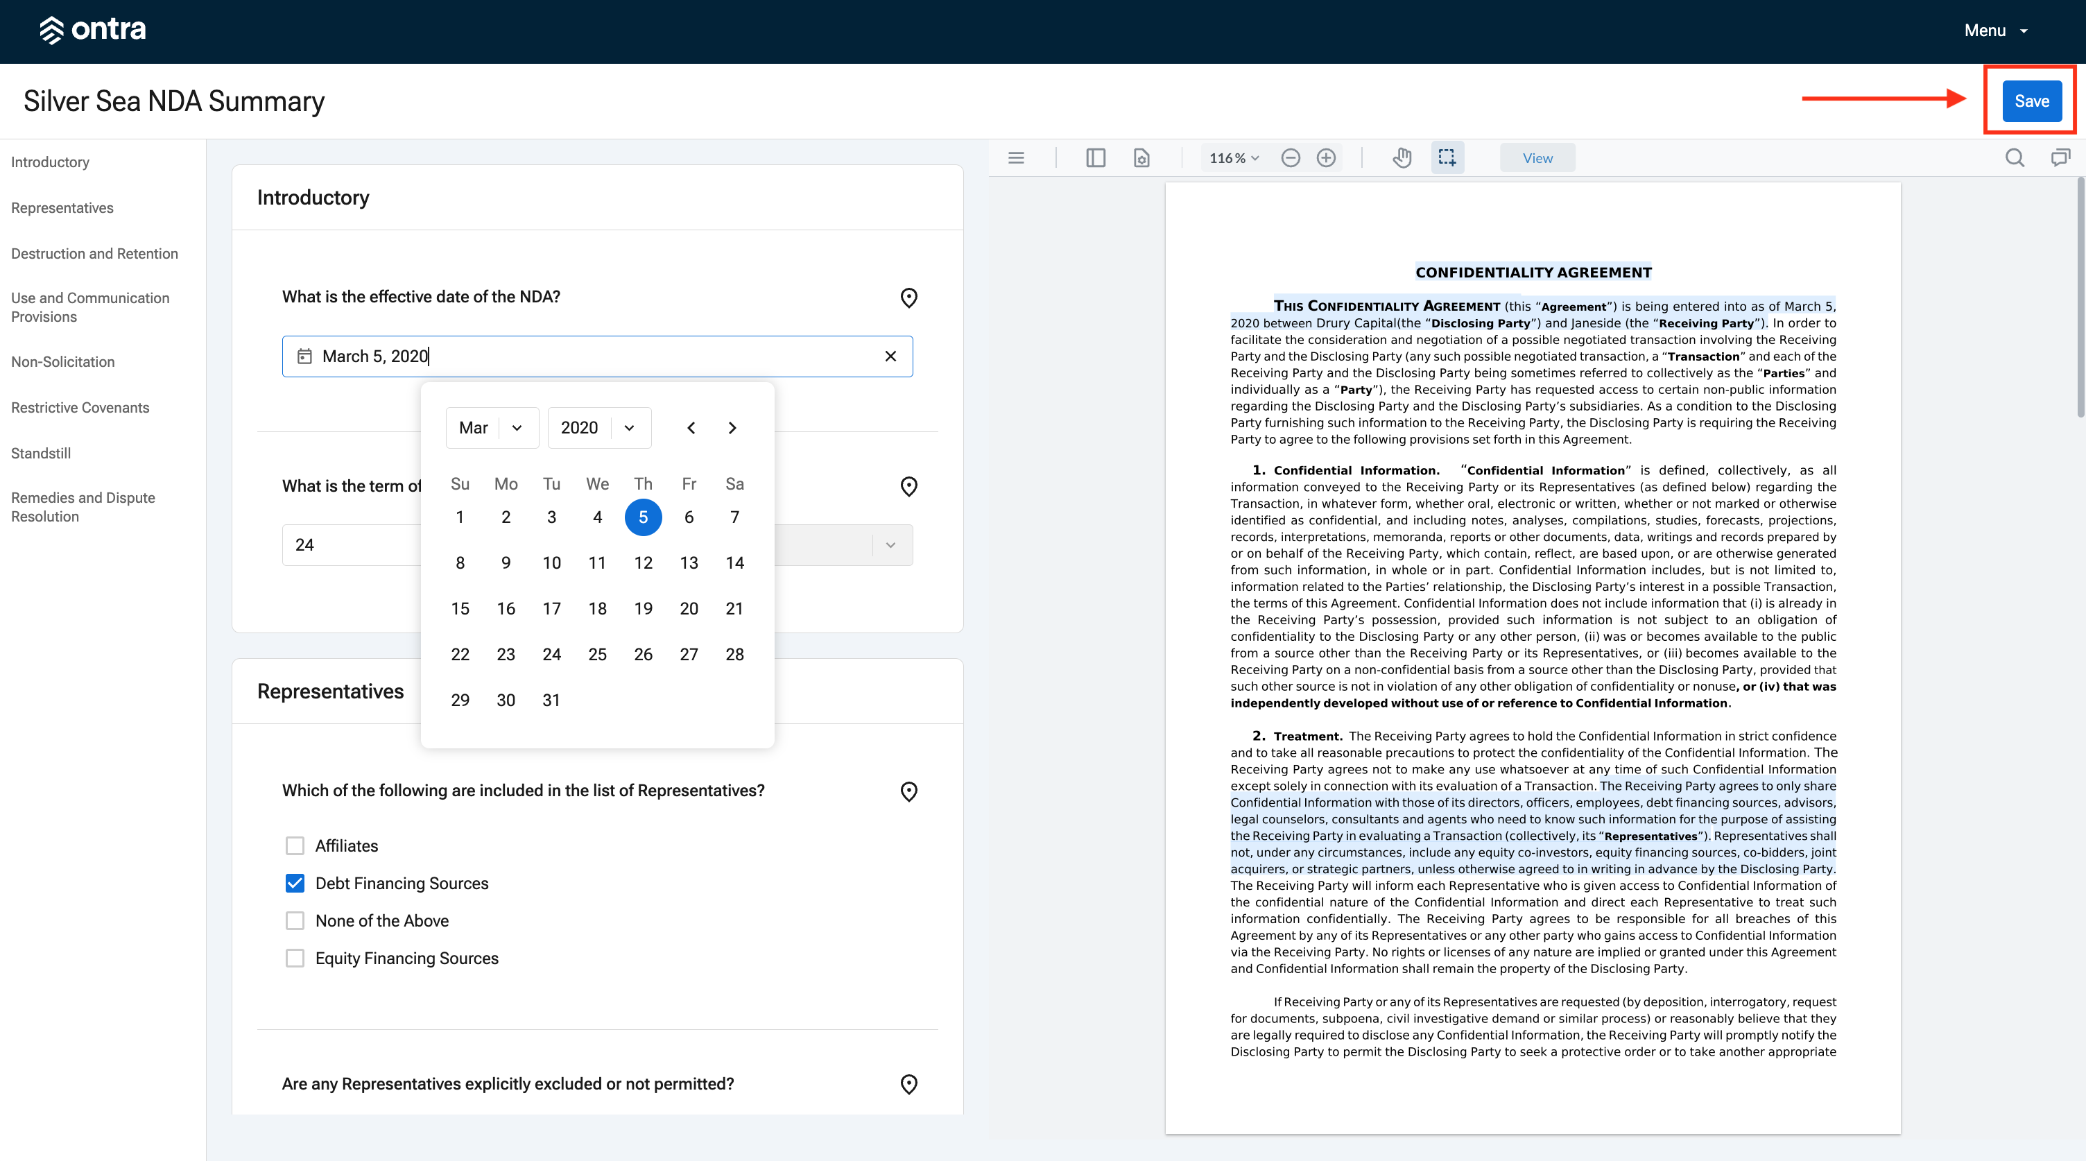Zoom in using the plus circle icon
Viewport: 2086px width, 1161px height.
click(x=1326, y=158)
